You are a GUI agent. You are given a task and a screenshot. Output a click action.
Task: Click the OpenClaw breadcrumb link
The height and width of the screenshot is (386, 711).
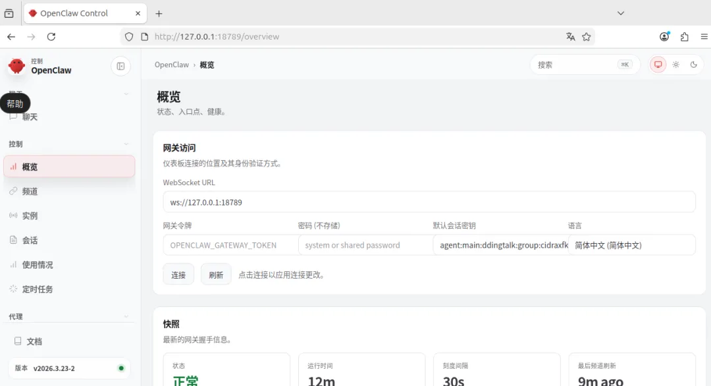[171, 65]
